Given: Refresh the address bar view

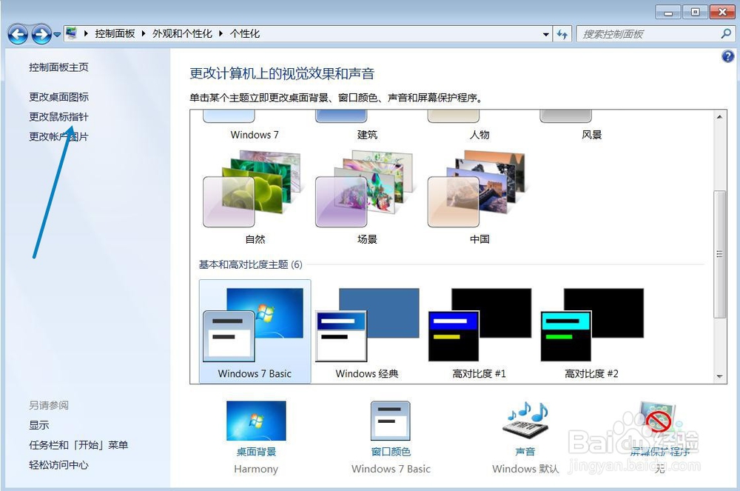Looking at the screenshot, I should tap(562, 34).
